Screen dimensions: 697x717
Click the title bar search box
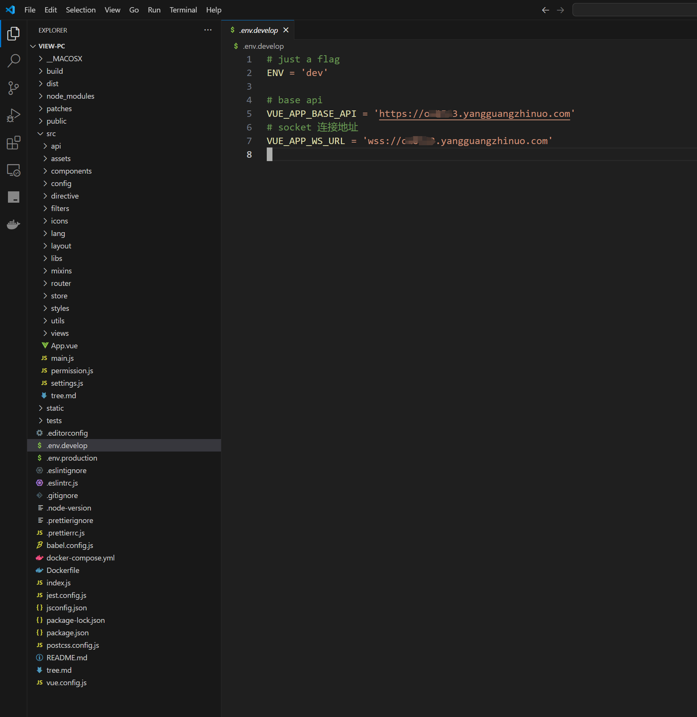[635, 10]
